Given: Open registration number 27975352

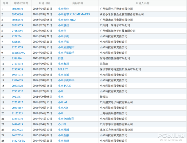Looking at the screenshot, I should click(17, 91).
